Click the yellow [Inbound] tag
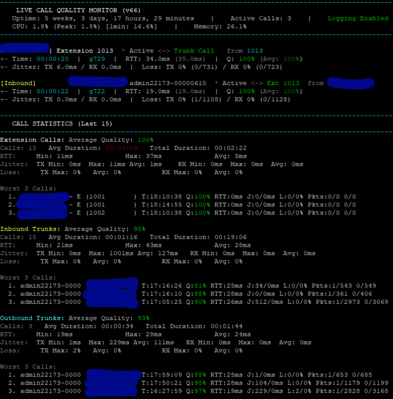 [x=18, y=83]
